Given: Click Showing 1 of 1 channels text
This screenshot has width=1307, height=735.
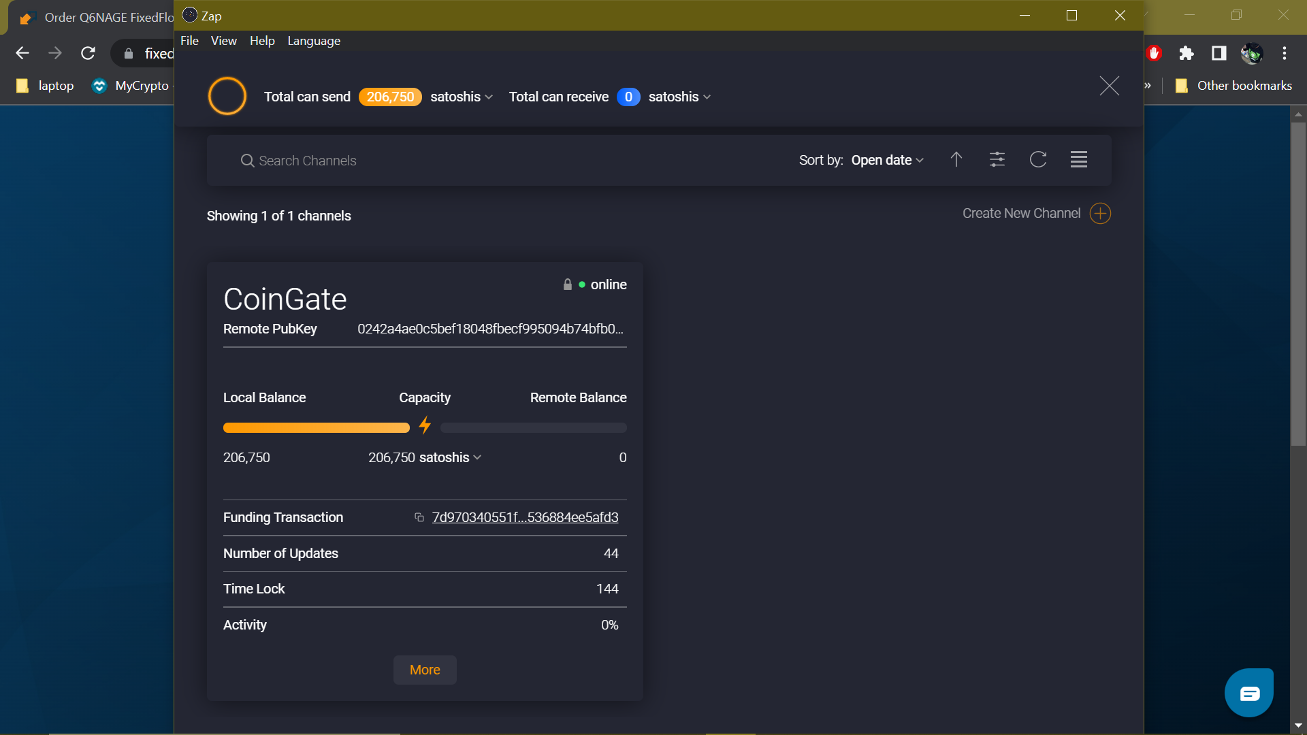Looking at the screenshot, I should coord(279,216).
